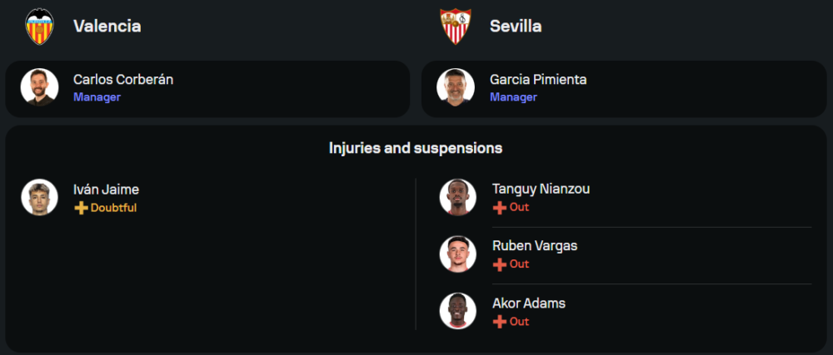Click the Sevilla club crest

coord(456,27)
